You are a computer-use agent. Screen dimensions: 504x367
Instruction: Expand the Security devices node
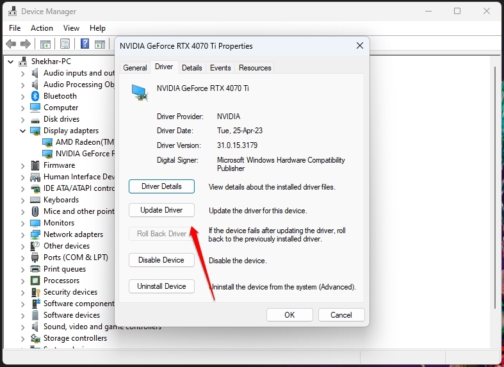[x=22, y=293]
